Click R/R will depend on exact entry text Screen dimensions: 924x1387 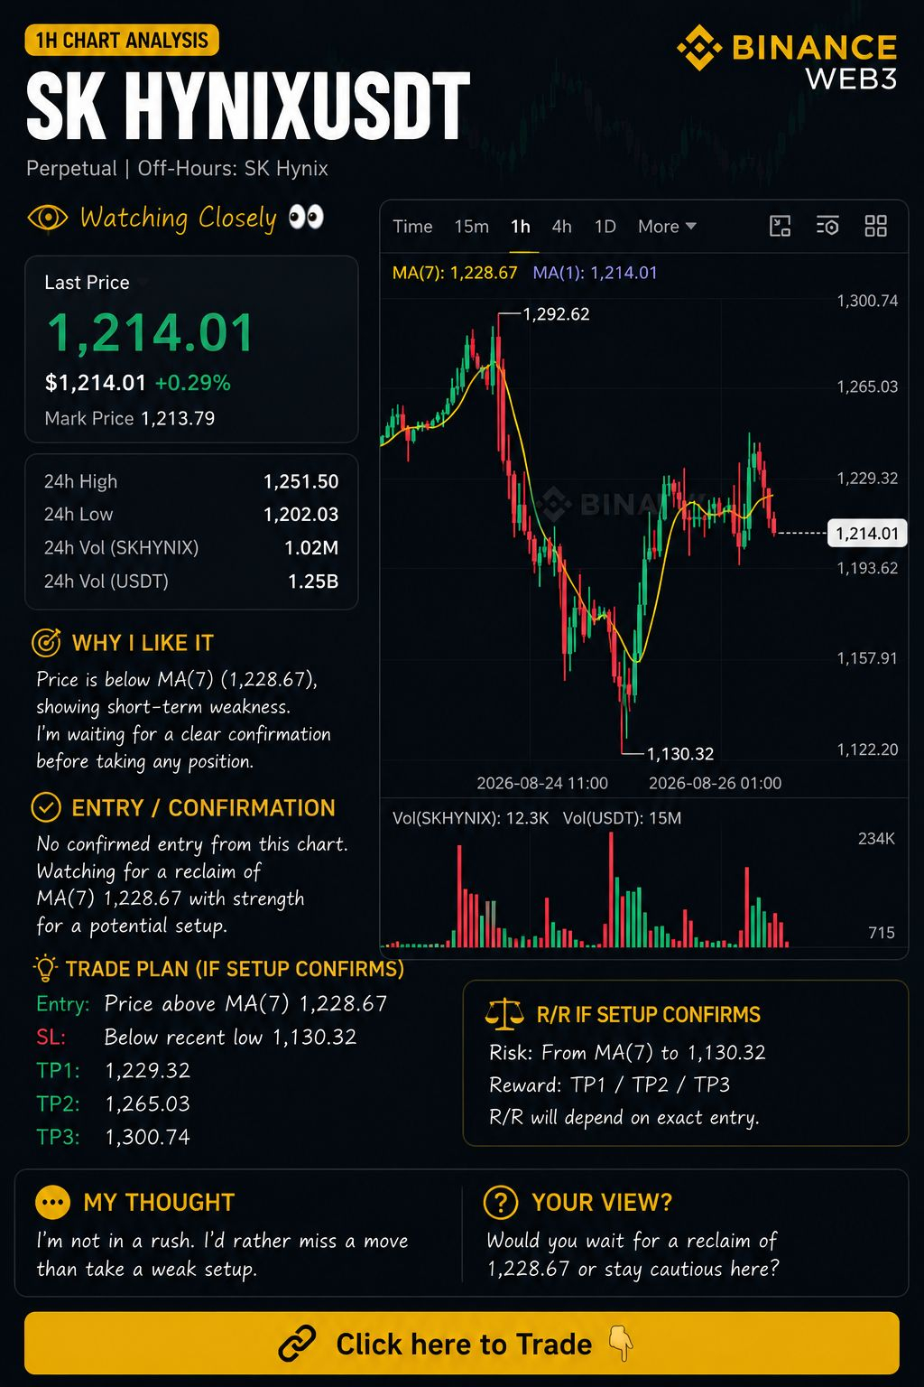coord(624,1118)
